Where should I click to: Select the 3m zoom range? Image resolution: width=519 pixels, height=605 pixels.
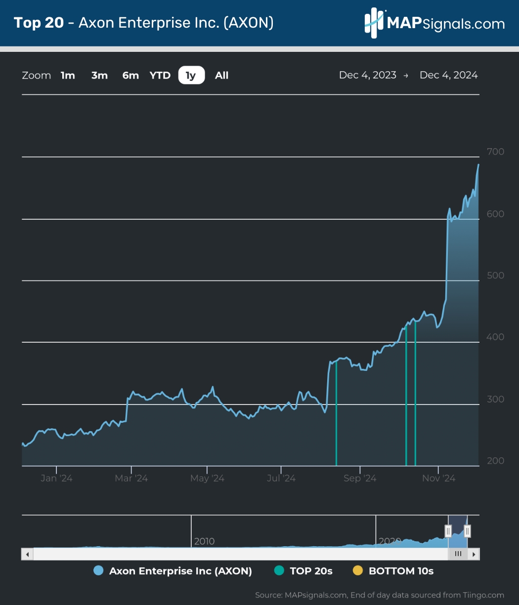pos(99,75)
